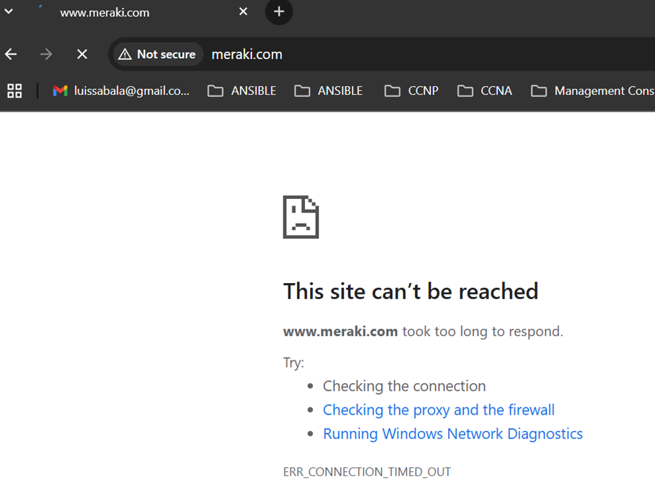The height and width of the screenshot is (482, 655).
Task: Click the warning triangle security icon
Action: tap(125, 54)
